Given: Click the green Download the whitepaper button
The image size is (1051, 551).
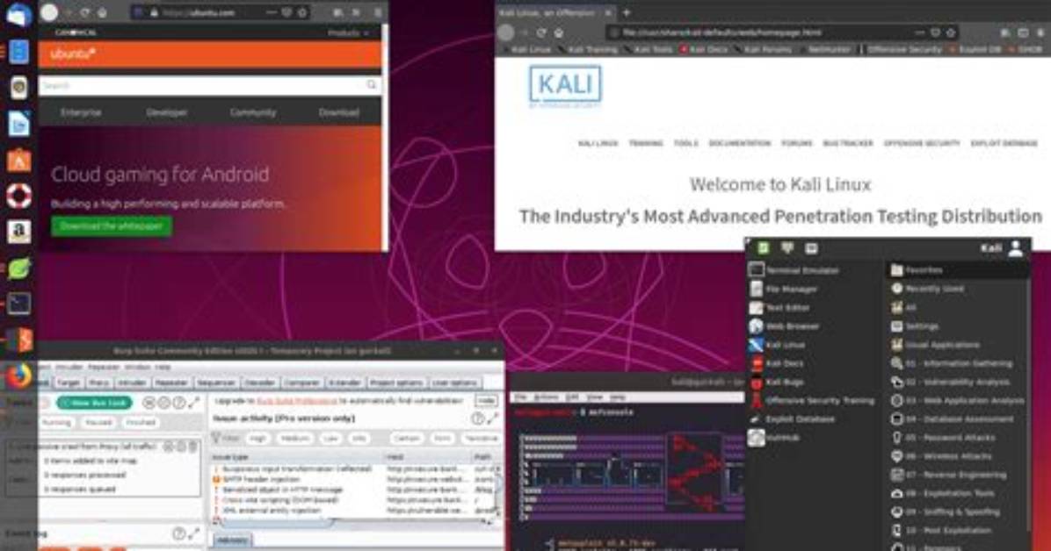Looking at the screenshot, I should (x=112, y=226).
